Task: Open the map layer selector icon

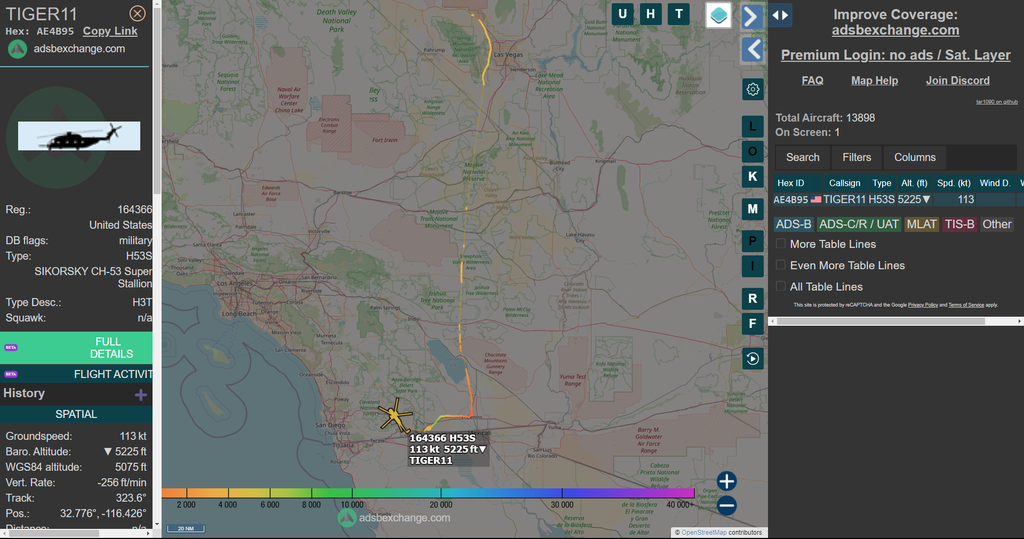Action: pos(718,15)
